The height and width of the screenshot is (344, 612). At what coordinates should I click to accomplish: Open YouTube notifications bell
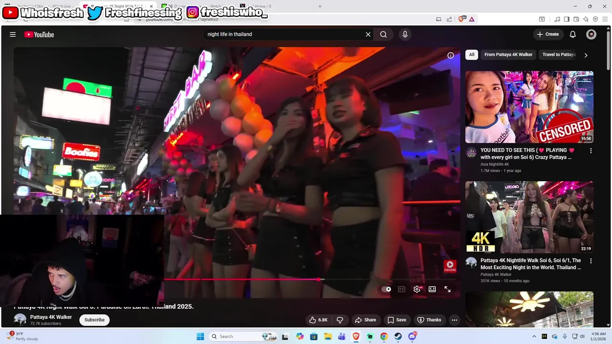pyautogui.click(x=573, y=34)
